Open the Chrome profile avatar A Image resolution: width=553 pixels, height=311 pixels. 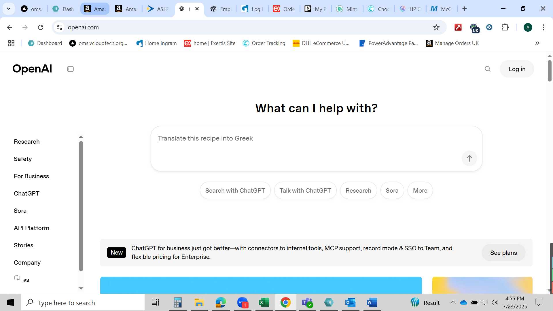528,27
